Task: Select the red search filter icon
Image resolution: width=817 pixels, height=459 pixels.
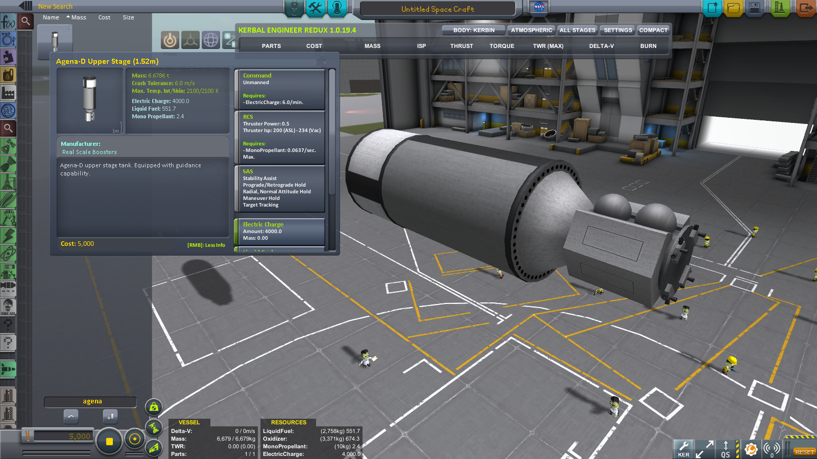Action: [26, 21]
